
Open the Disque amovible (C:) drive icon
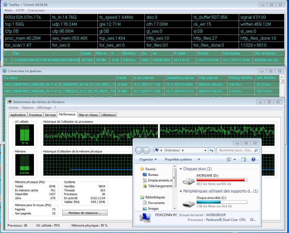(188, 203)
